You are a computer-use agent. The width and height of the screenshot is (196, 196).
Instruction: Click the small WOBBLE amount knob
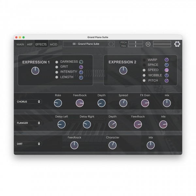pos(167,75)
